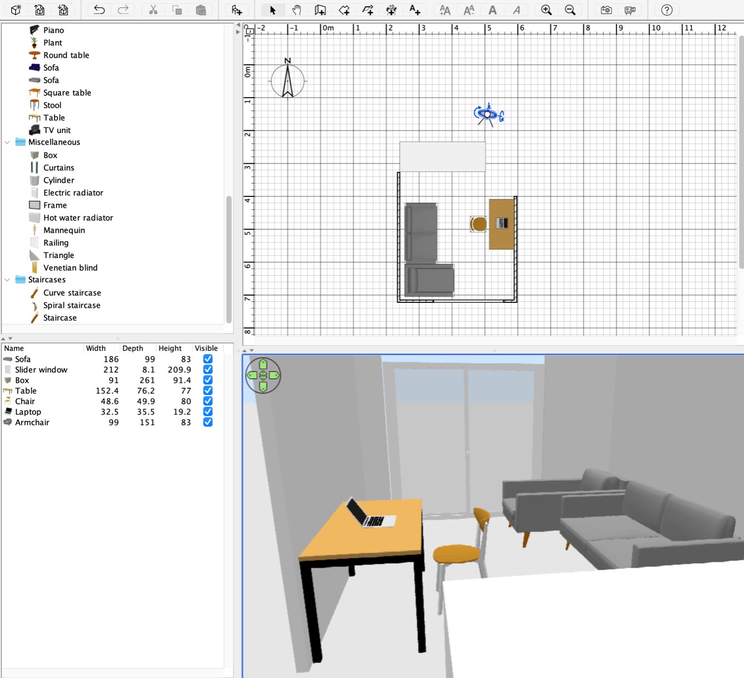Toggle visible checkbox for Laptop
The height and width of the screenshot is (678, 744).
[x=207, y=412]
